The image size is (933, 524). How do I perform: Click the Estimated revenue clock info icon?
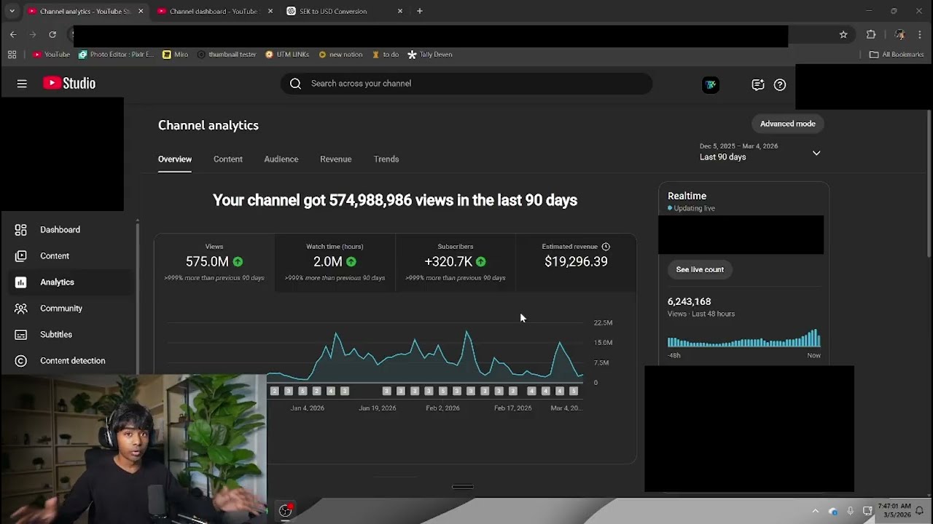(x=606, y=247)
